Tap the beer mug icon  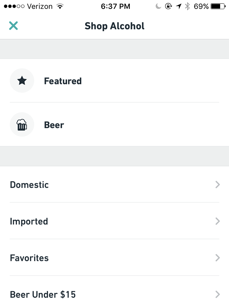coord(22,125)
